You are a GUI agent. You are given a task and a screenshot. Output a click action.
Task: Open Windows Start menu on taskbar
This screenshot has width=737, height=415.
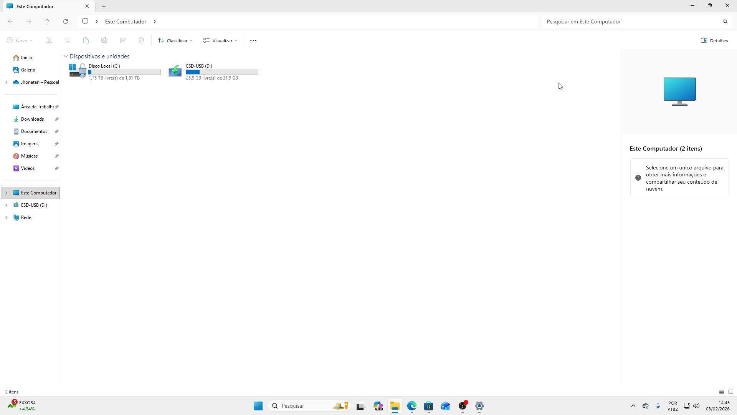pyautogui.click(x=258, y=406)
